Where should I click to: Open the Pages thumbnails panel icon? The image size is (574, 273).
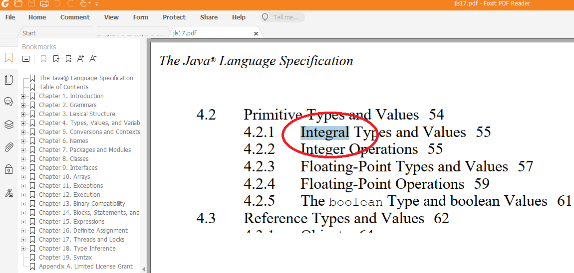(9, 79)
